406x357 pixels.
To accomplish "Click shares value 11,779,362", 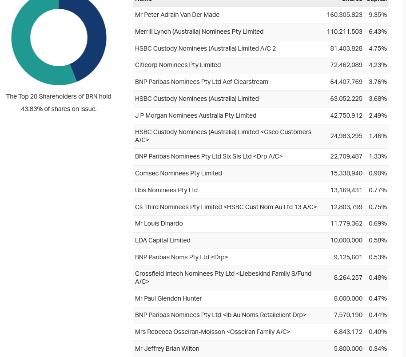I will [346, 223].
